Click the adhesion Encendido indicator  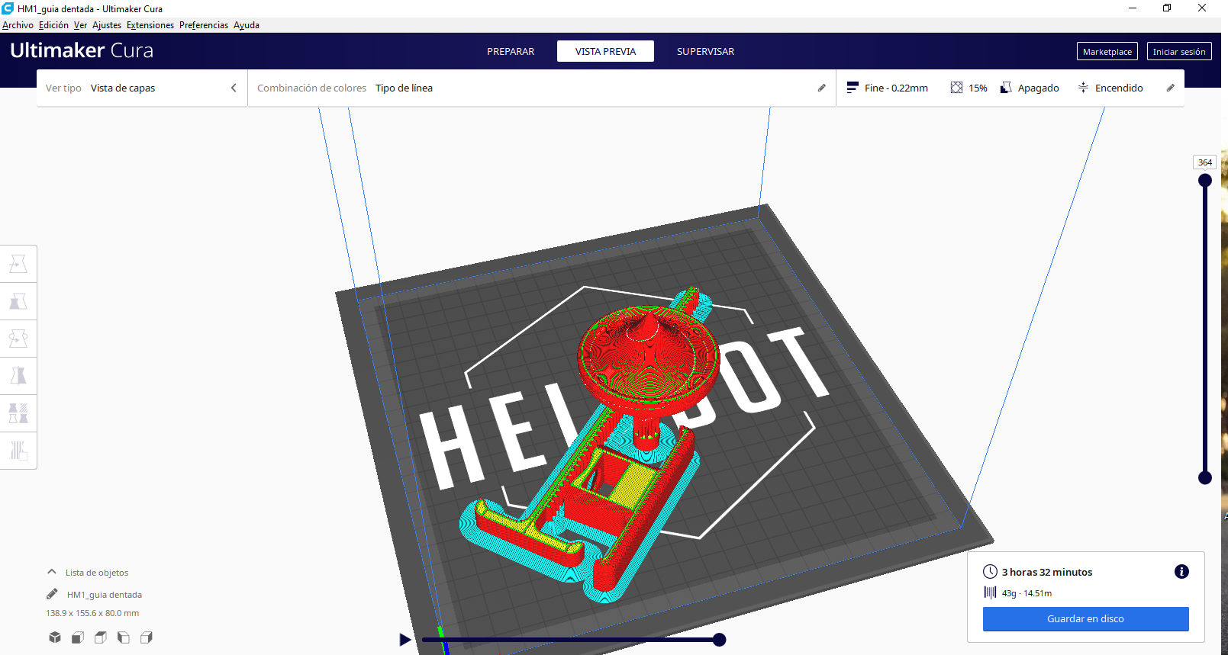pyautogui.click(x=1110, y=88)
